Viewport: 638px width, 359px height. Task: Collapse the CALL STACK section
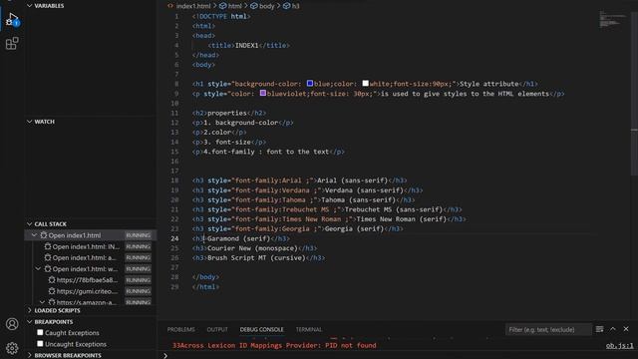29,223
